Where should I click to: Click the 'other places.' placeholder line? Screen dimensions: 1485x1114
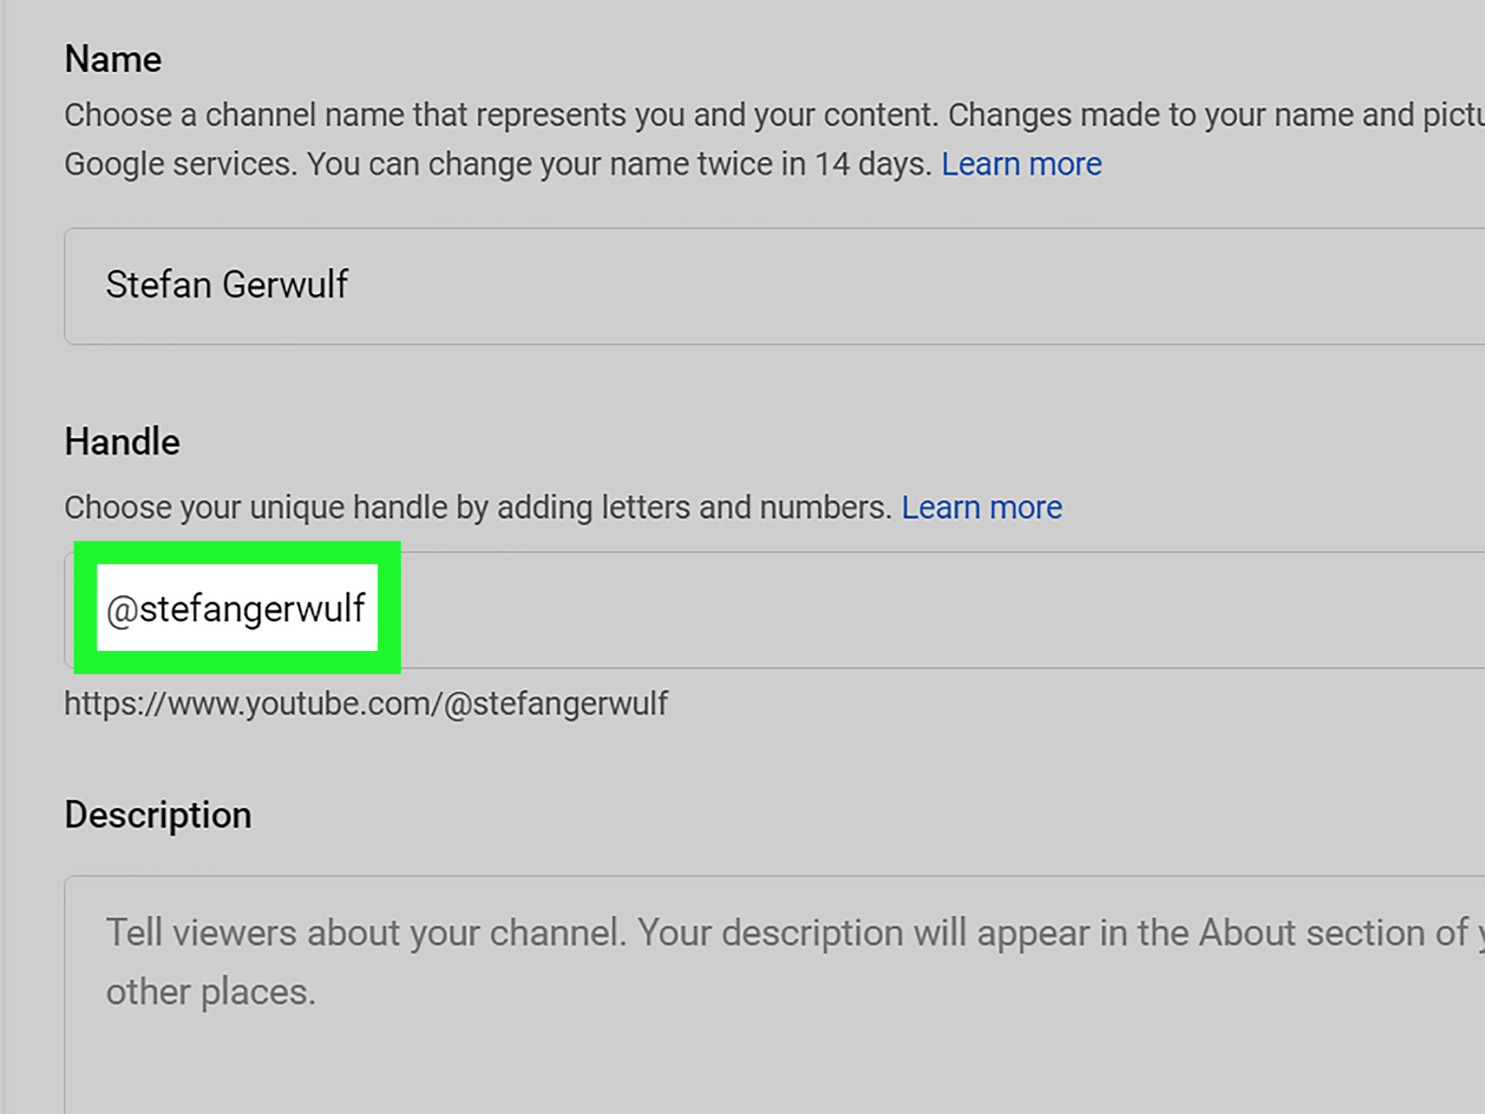pyautogui.click(x=211, y=992)
